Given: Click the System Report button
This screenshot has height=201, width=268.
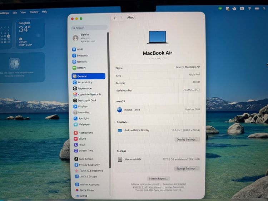Looking at the screenshot, I should pyautogui.click(x=158, y=178).
